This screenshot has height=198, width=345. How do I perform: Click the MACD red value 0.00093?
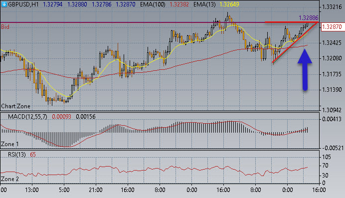click(x=62, y=117)
